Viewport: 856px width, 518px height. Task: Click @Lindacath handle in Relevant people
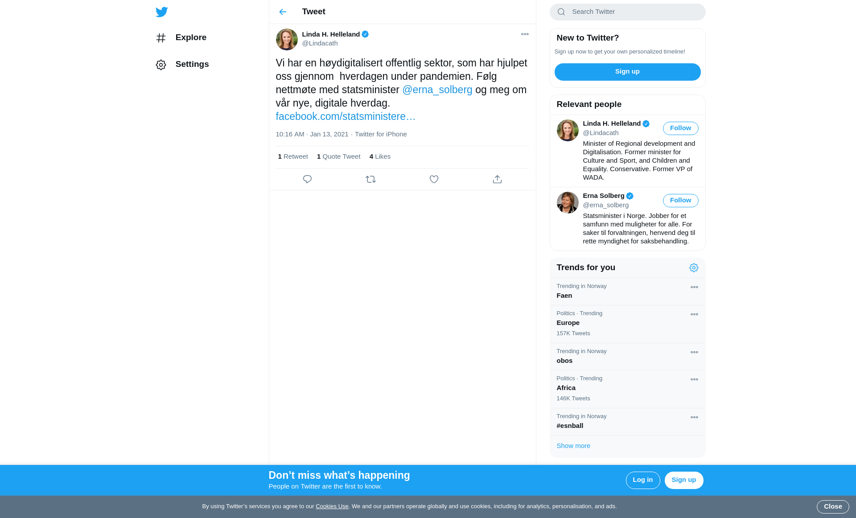[601, 133]
